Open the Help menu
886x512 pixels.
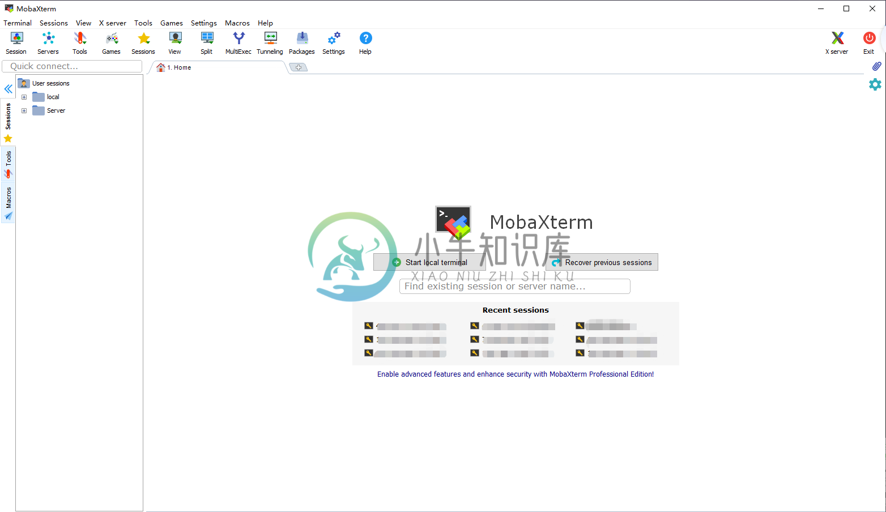(266, 23)
